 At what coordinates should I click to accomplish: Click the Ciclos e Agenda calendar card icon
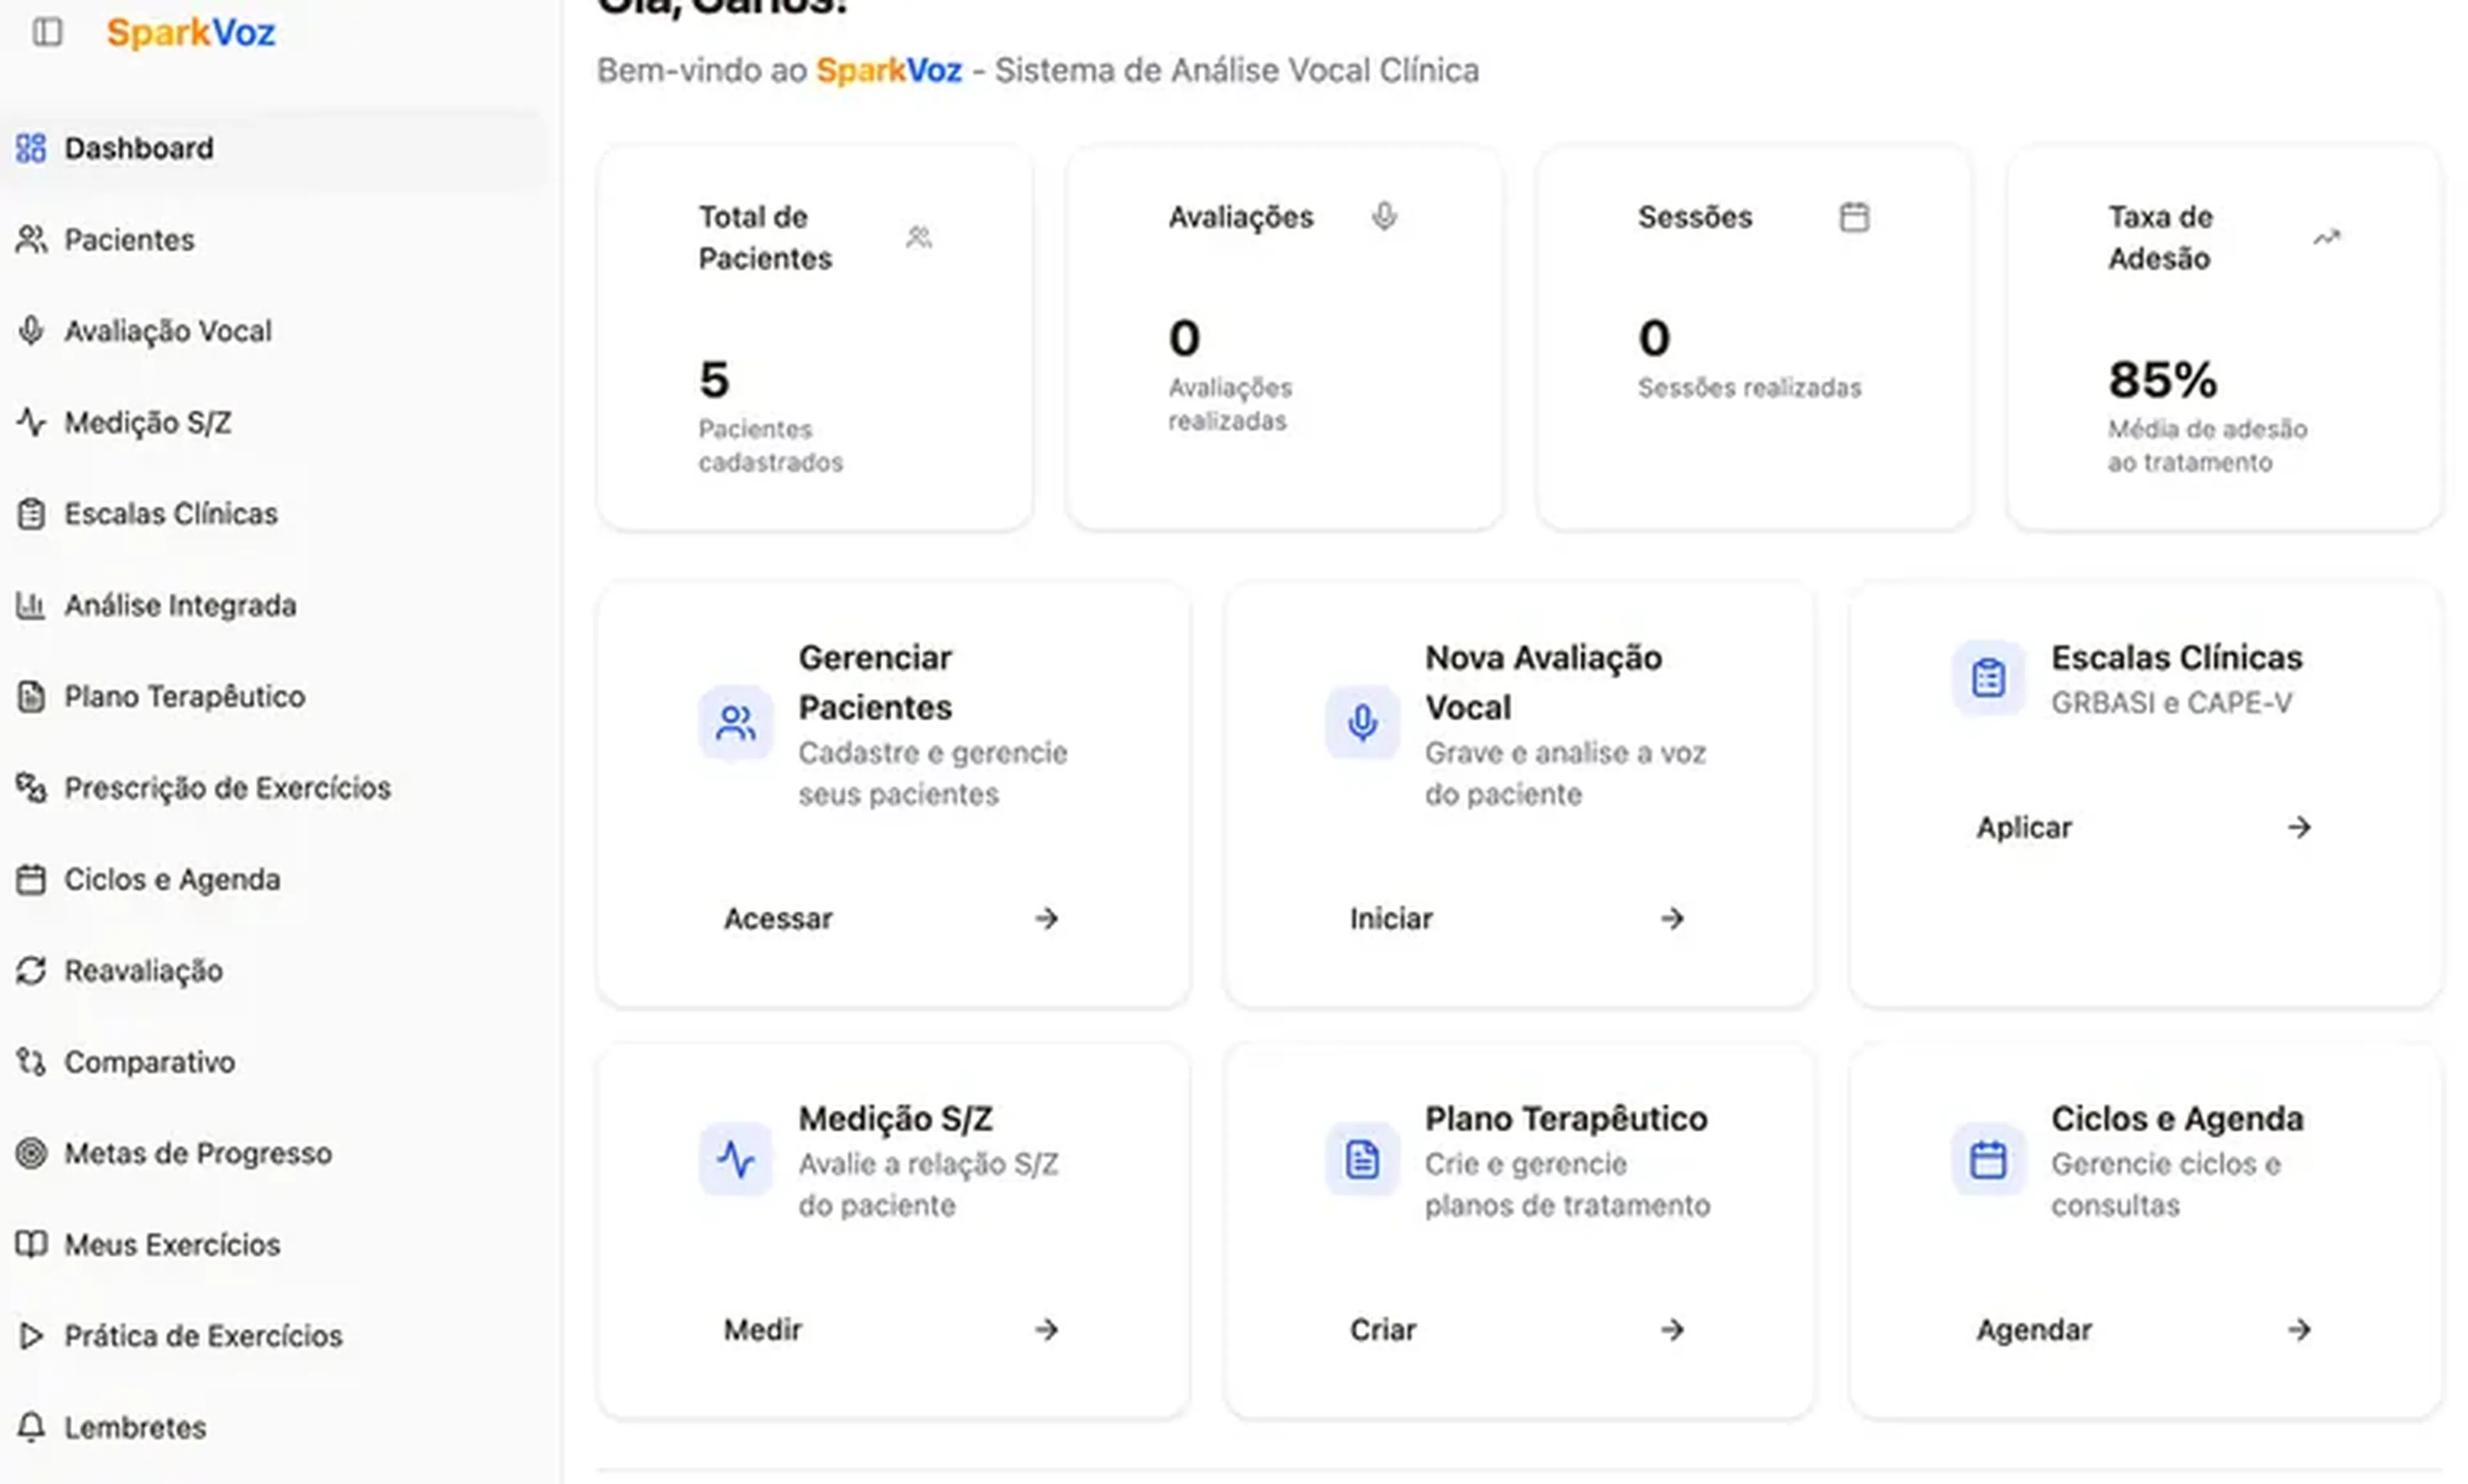[1988, 1160]
